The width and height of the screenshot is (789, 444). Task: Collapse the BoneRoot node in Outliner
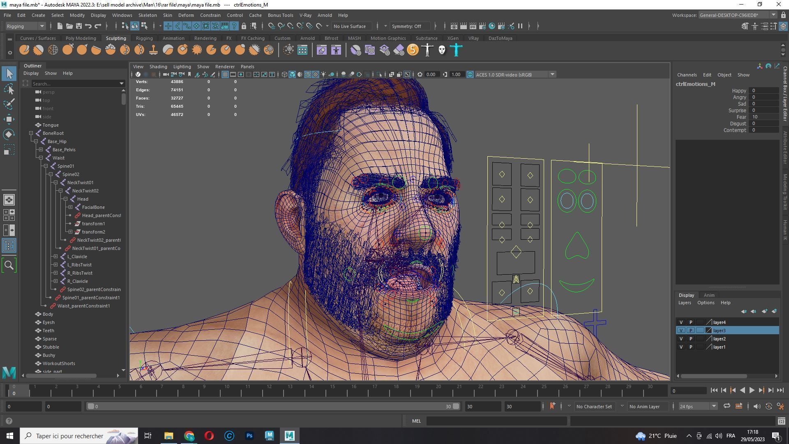31,133
